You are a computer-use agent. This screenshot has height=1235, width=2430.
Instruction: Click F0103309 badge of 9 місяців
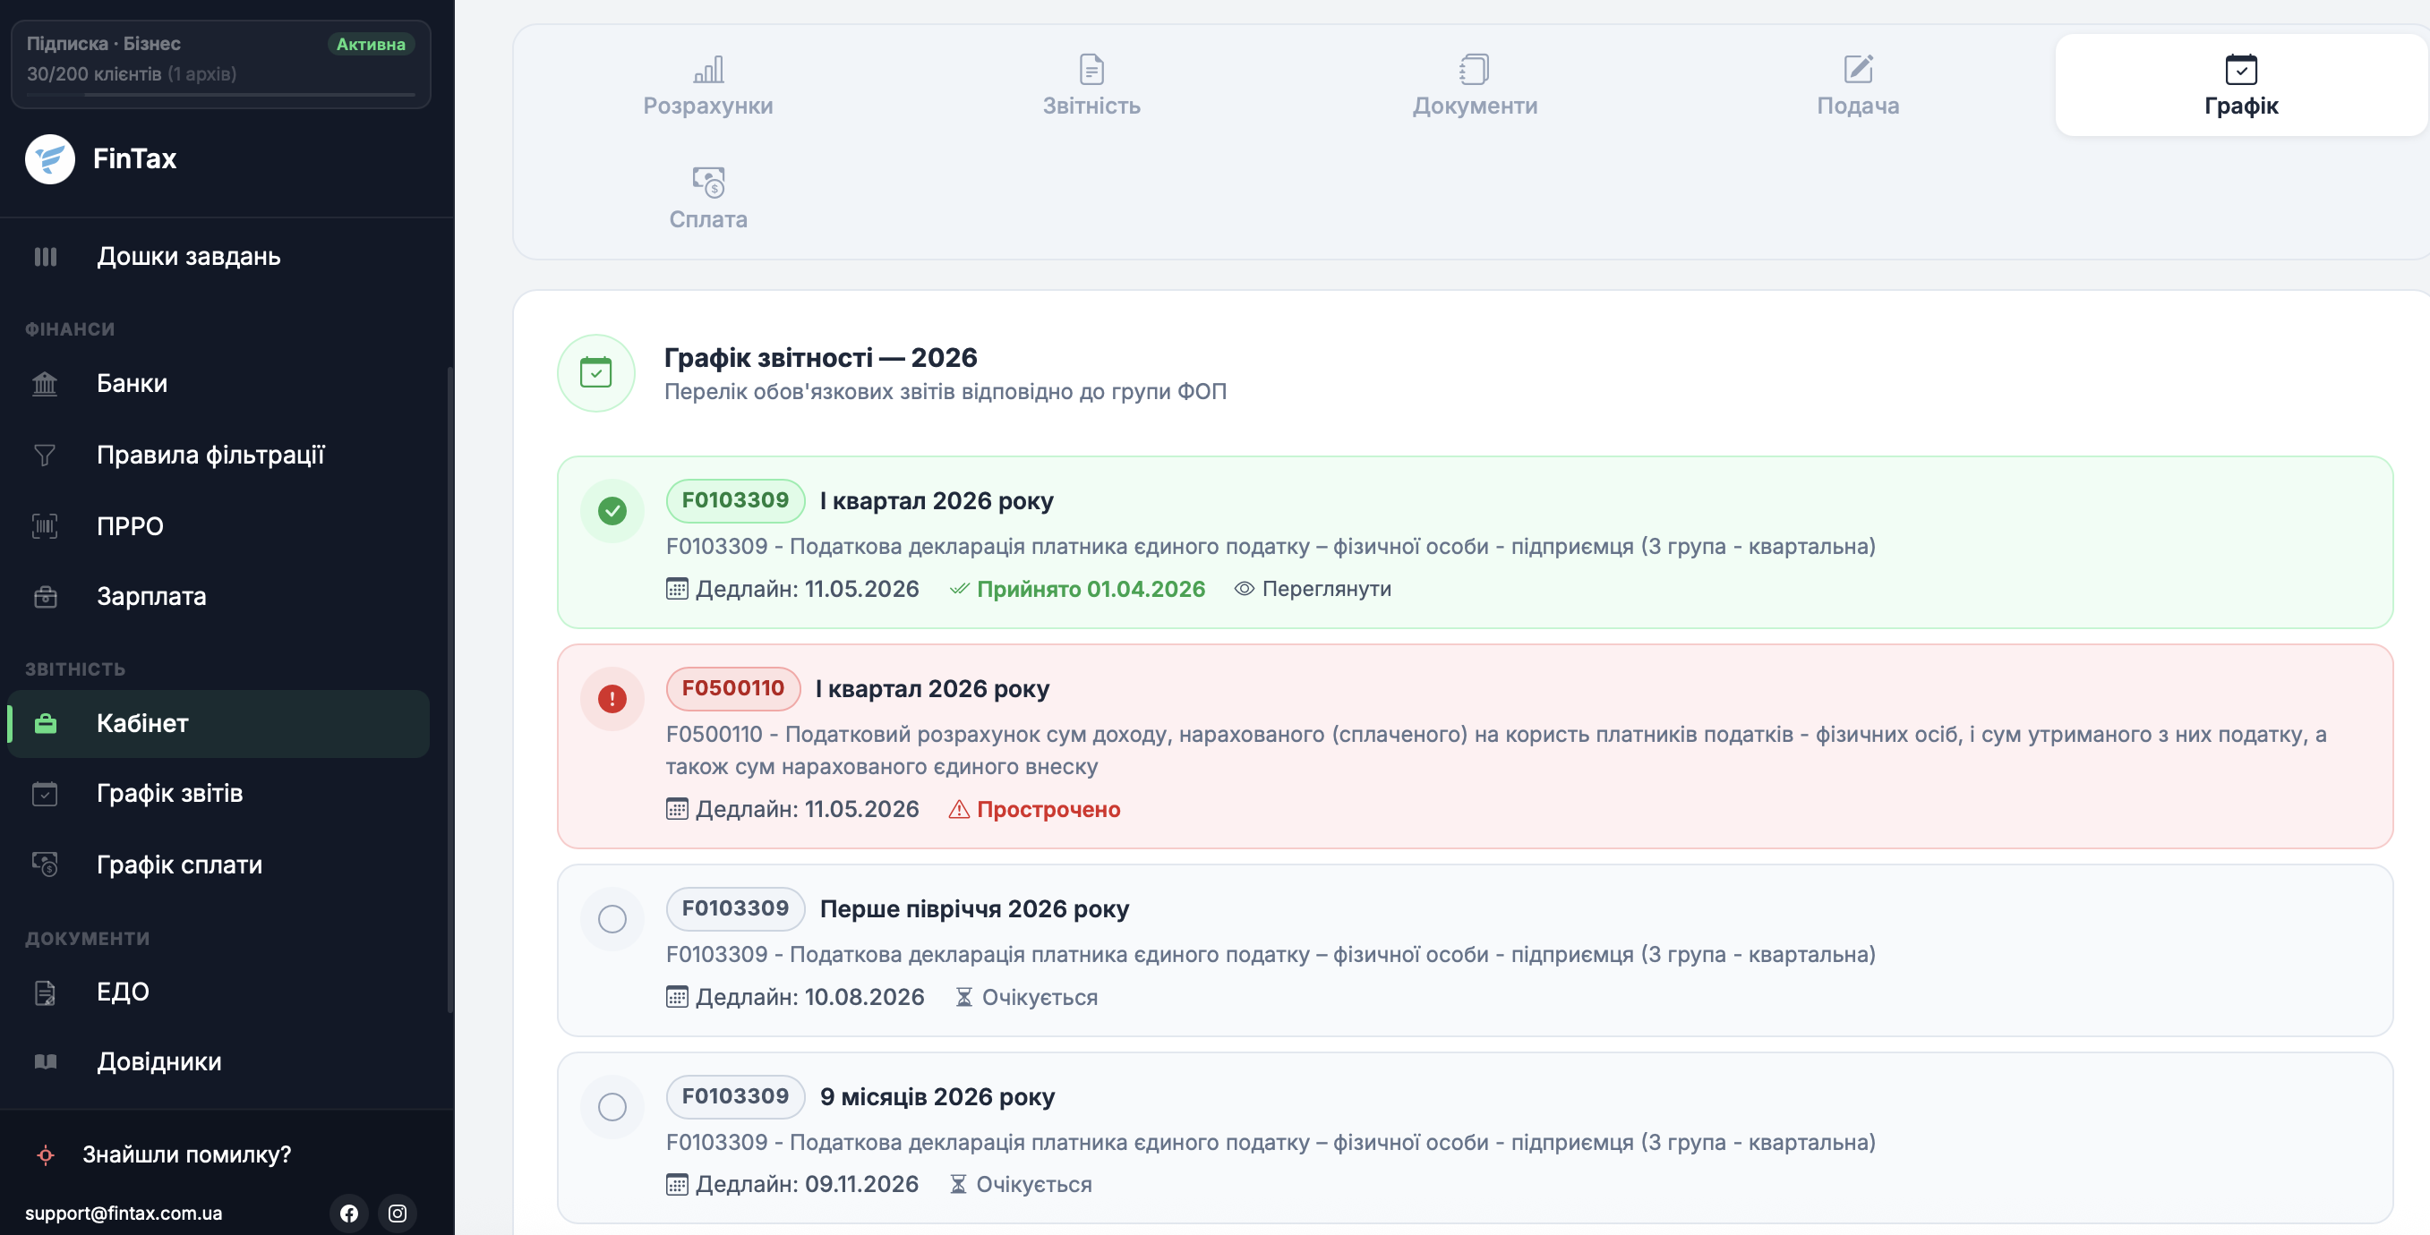click(x=735, y=1096)
